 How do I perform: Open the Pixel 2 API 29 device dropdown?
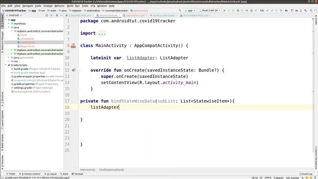210,10
